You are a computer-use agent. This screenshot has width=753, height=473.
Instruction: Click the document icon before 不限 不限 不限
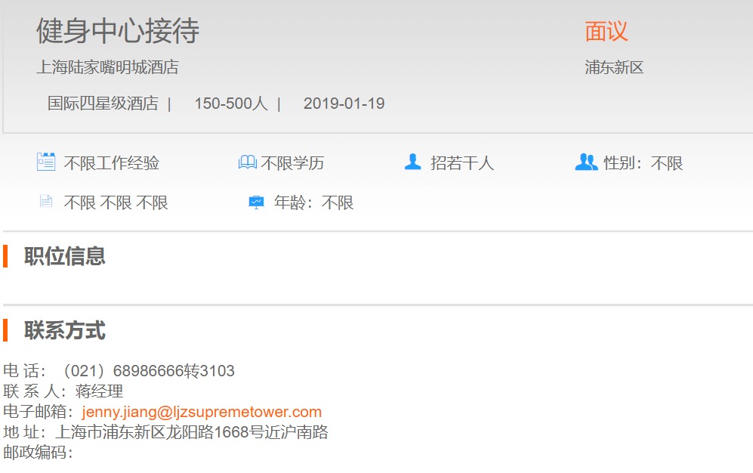point(46,202)
